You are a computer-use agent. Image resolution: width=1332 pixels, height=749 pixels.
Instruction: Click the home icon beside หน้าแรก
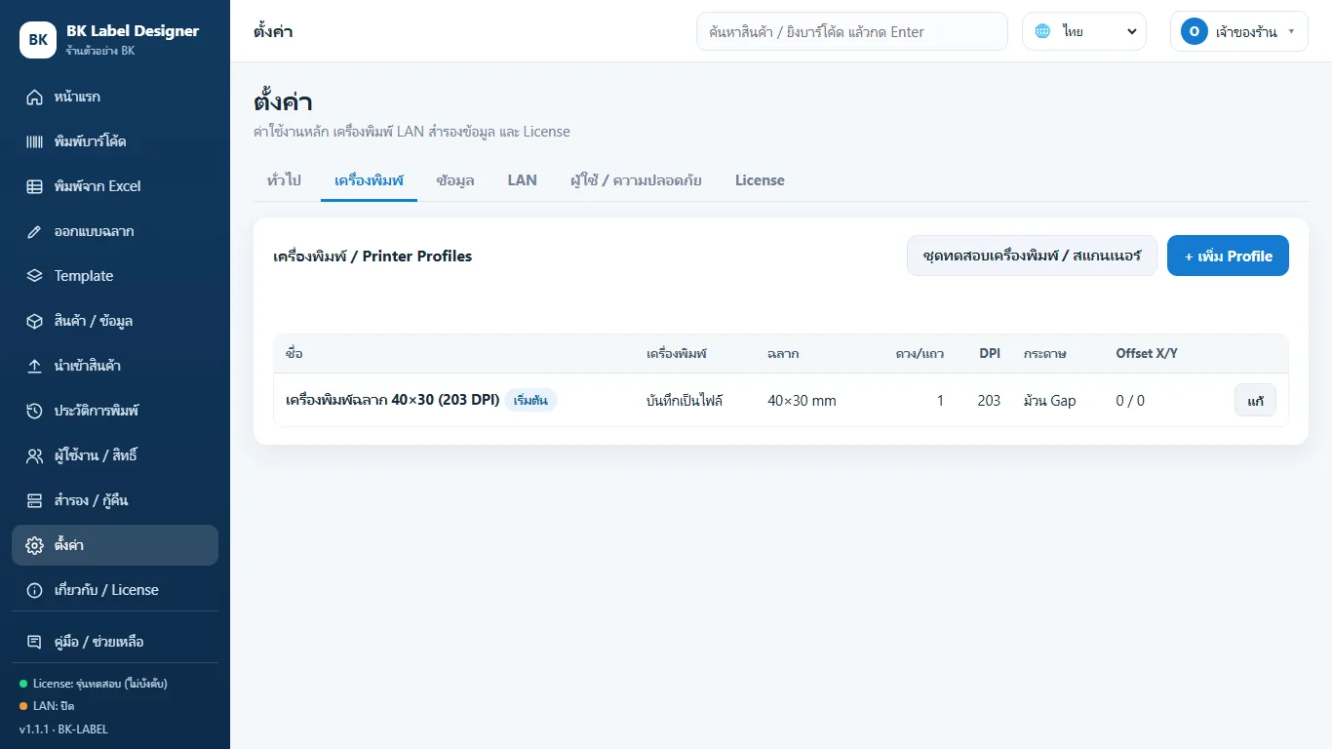(35, 97)
